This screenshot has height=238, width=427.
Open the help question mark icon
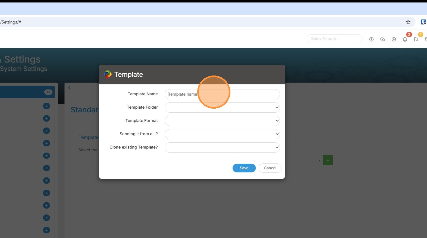click(x=371, y=39)
